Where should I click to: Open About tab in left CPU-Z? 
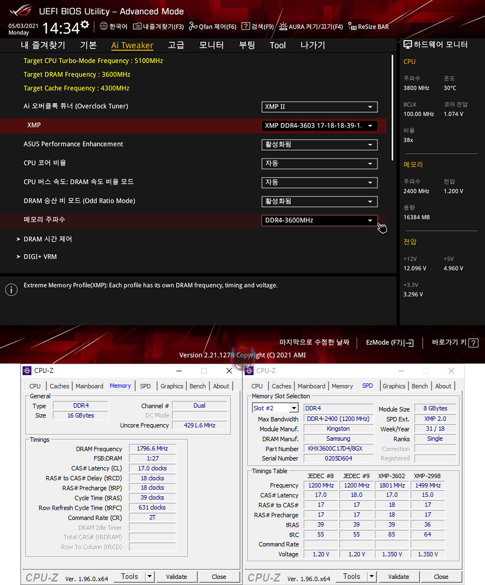click(221, 386)
